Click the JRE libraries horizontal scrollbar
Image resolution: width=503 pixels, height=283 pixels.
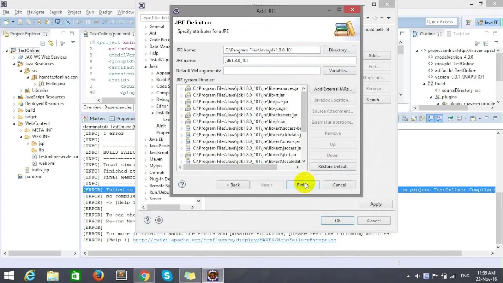click(x=230, y=167)
